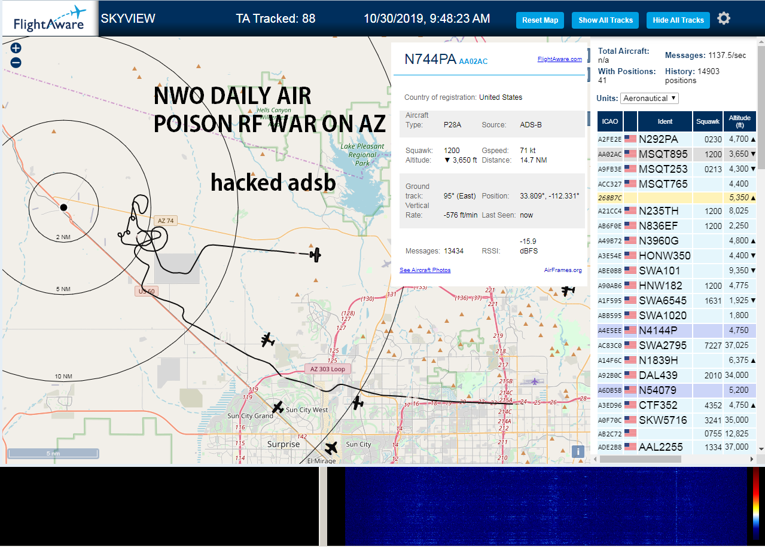The image size is (765, 547).
Task: Open AirFrames.org link
Action: (x=563, y=270)
